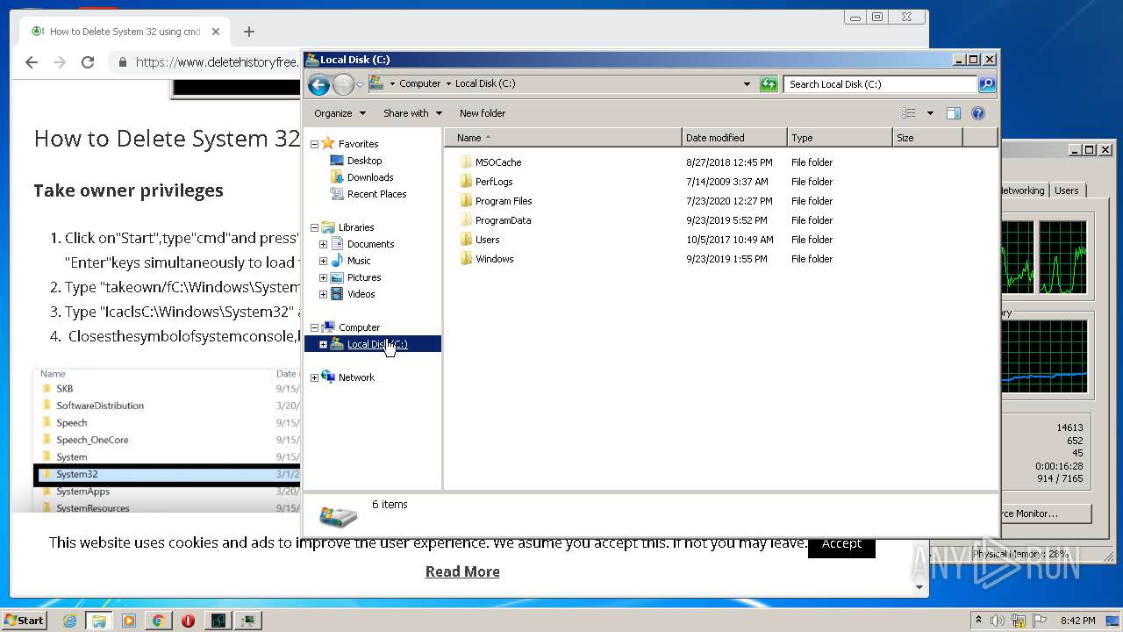Open the Organize menu
This screenshot has width=1123, height=632.
pos(339,113)
